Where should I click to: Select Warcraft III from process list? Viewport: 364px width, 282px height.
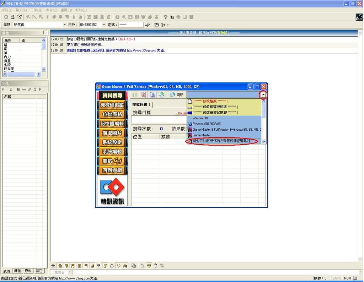(200, 118)
